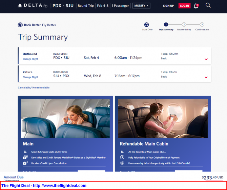Click the Refundable Main Cabin photo
227x190 pixels.
point(163,118)
